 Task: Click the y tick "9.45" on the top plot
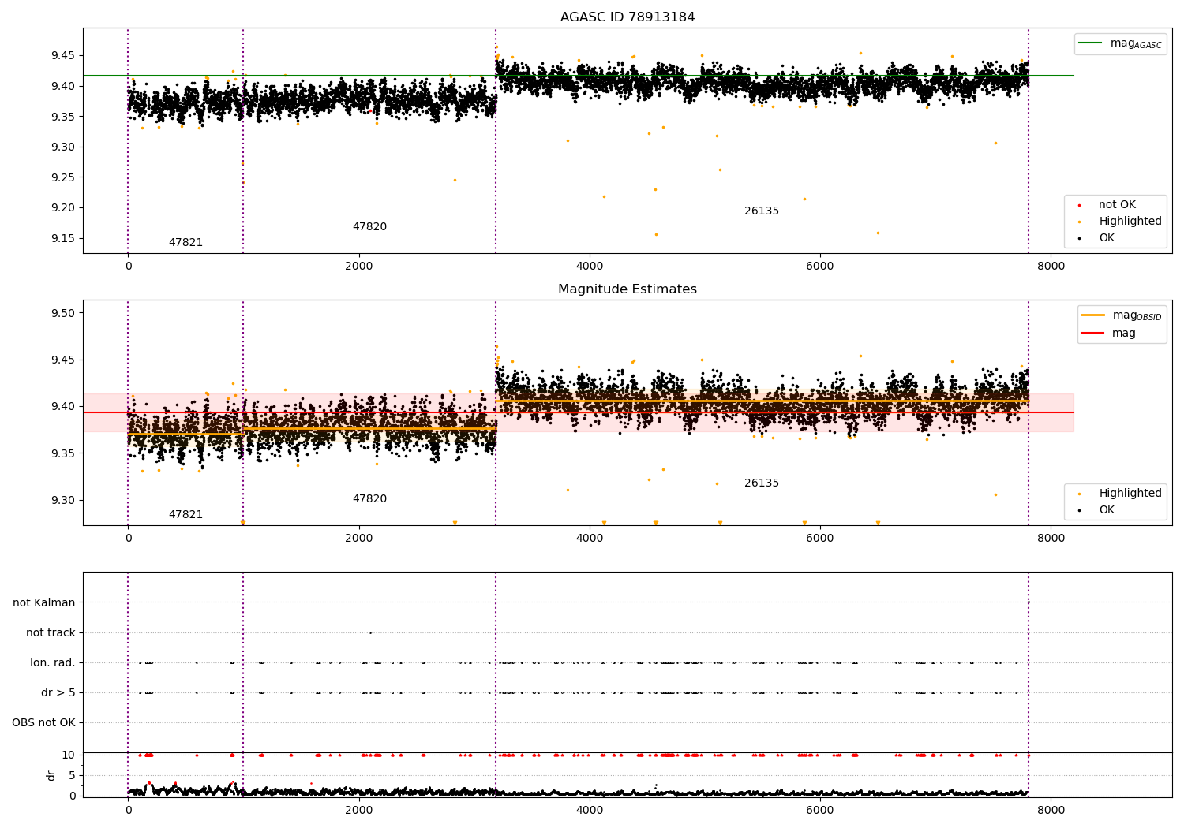[x=63, y=56]
